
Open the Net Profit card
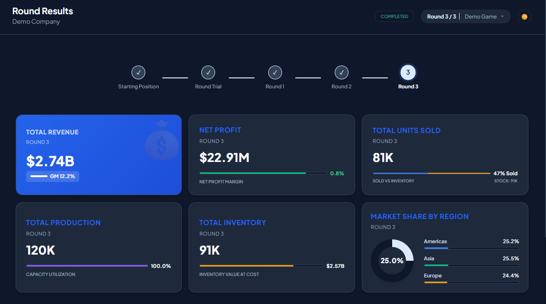coord(272,154)
